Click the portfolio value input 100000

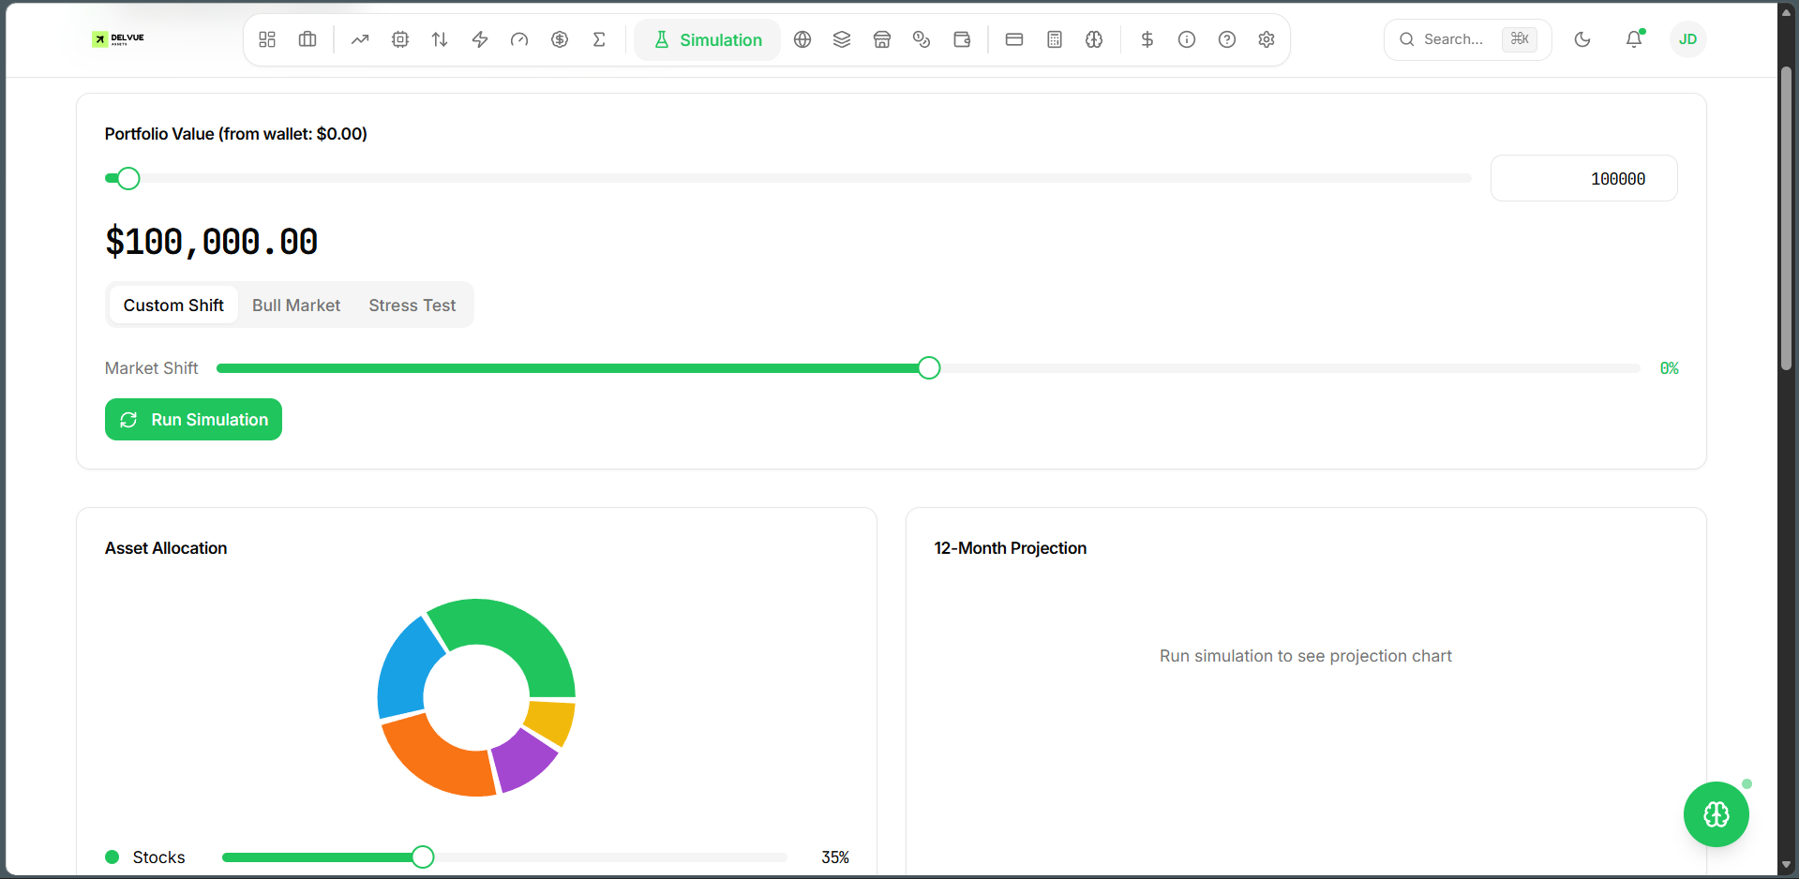1583,178
